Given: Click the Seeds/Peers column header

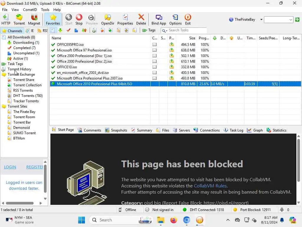Looking at the screenshot, I should coord(268,38).
